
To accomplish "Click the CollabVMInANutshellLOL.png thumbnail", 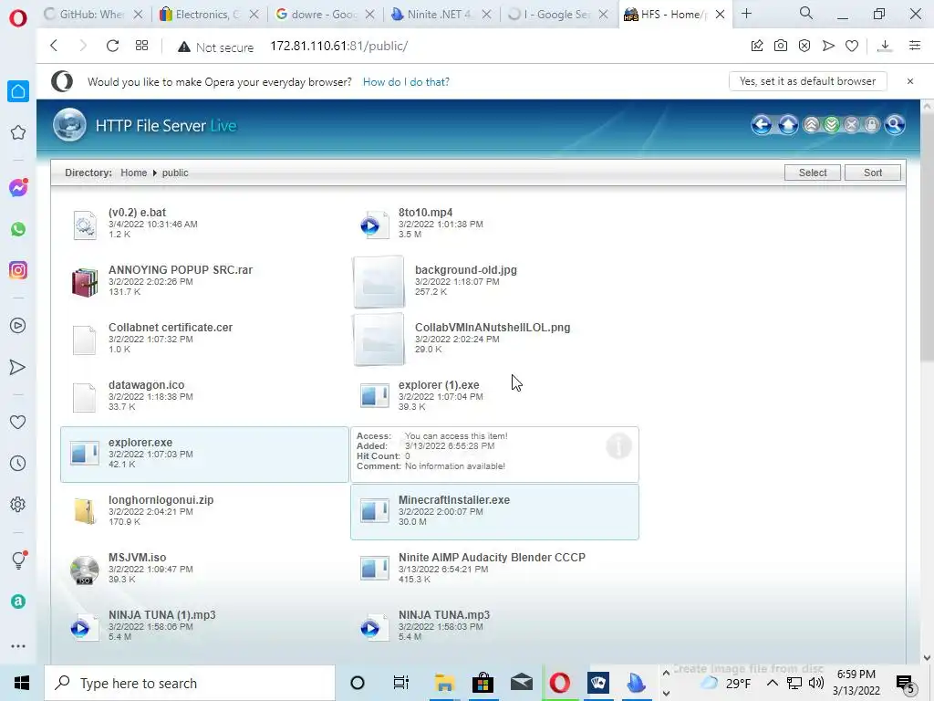I will coord(379,339).
